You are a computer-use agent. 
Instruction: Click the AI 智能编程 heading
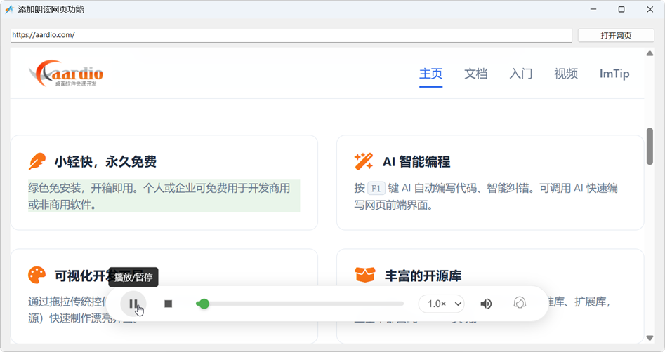(x=416, y=162)
